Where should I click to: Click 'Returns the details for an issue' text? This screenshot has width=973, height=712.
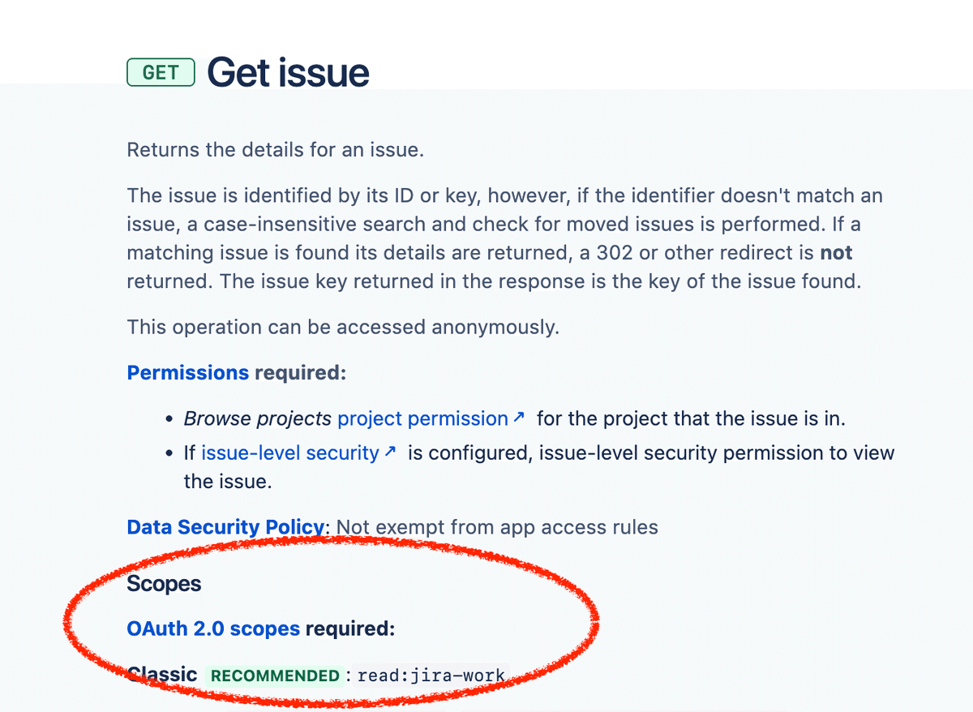[276, 150]
